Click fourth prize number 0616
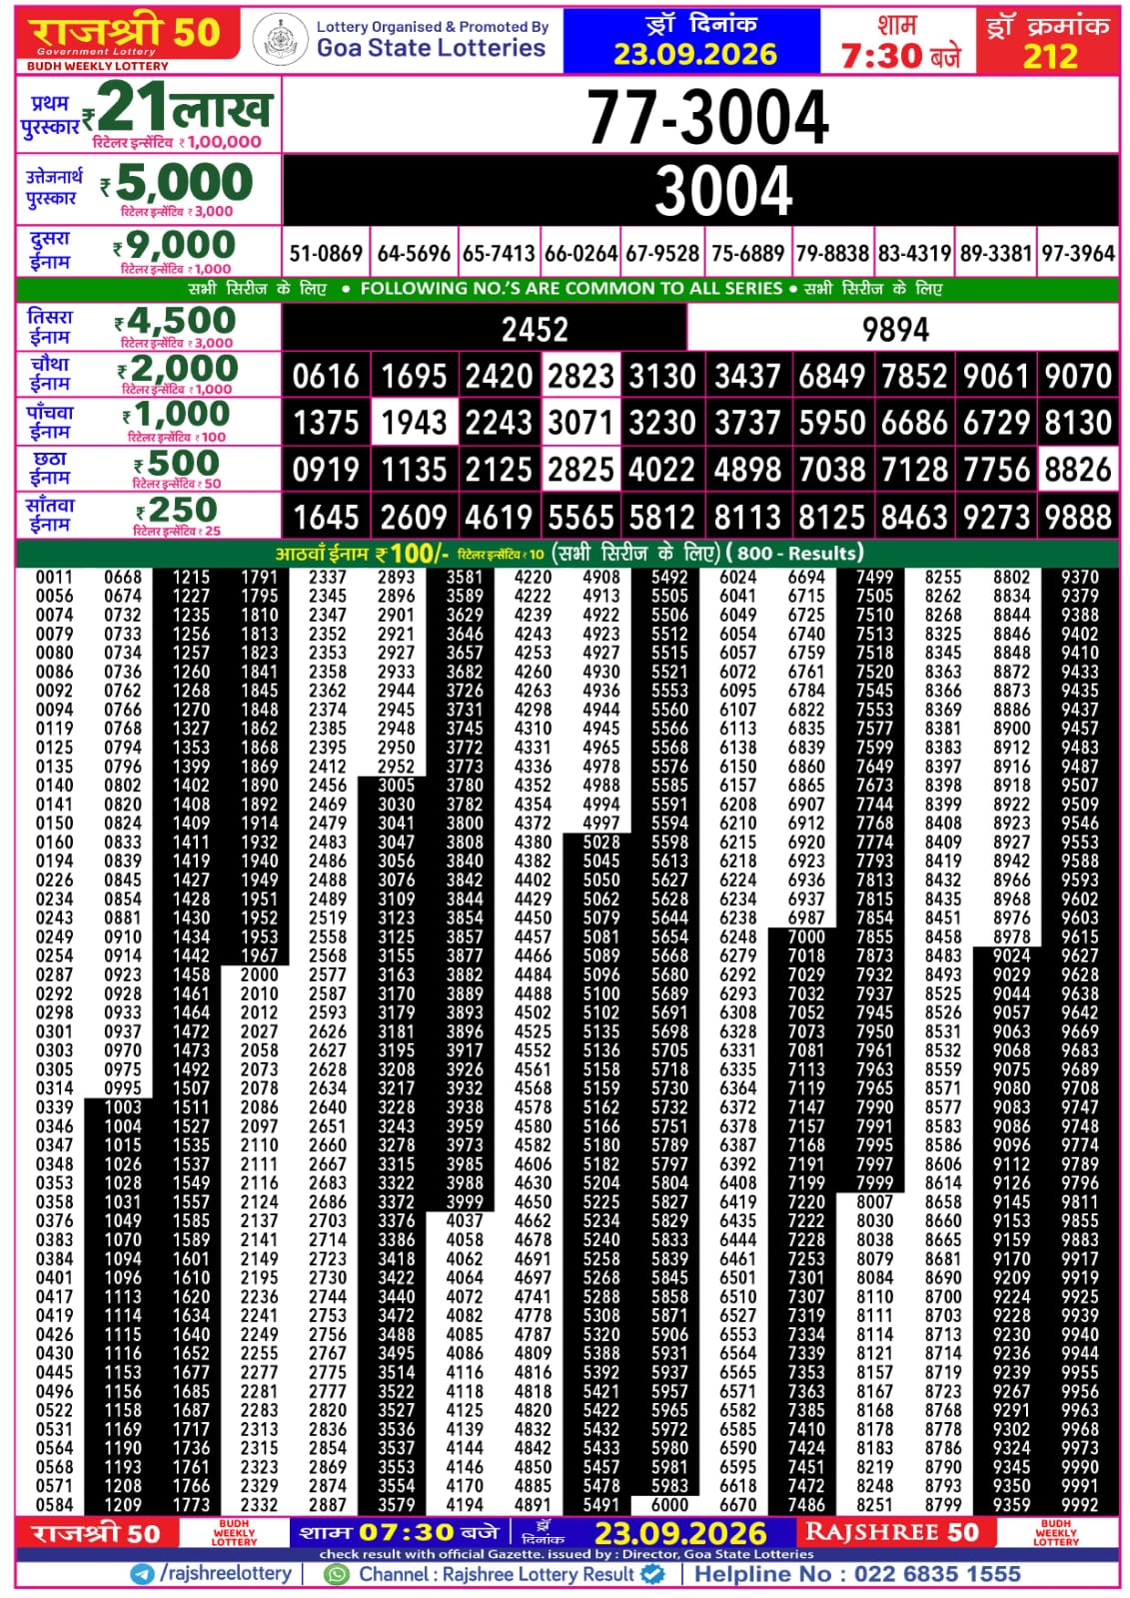1130x1598 pixels. click(x=326, y=376)
